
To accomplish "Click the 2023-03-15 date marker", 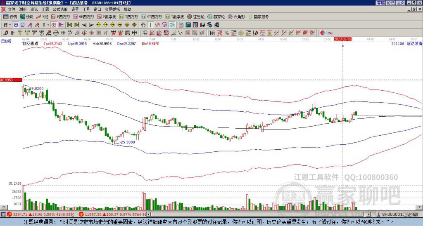I will coord(342,39).
